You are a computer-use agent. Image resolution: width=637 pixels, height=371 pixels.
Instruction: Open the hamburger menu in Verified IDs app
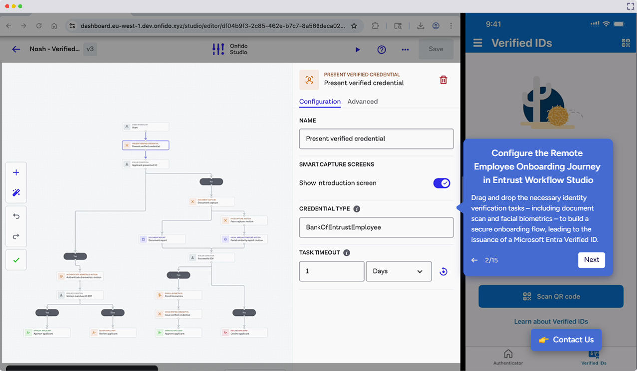[478, 43]
